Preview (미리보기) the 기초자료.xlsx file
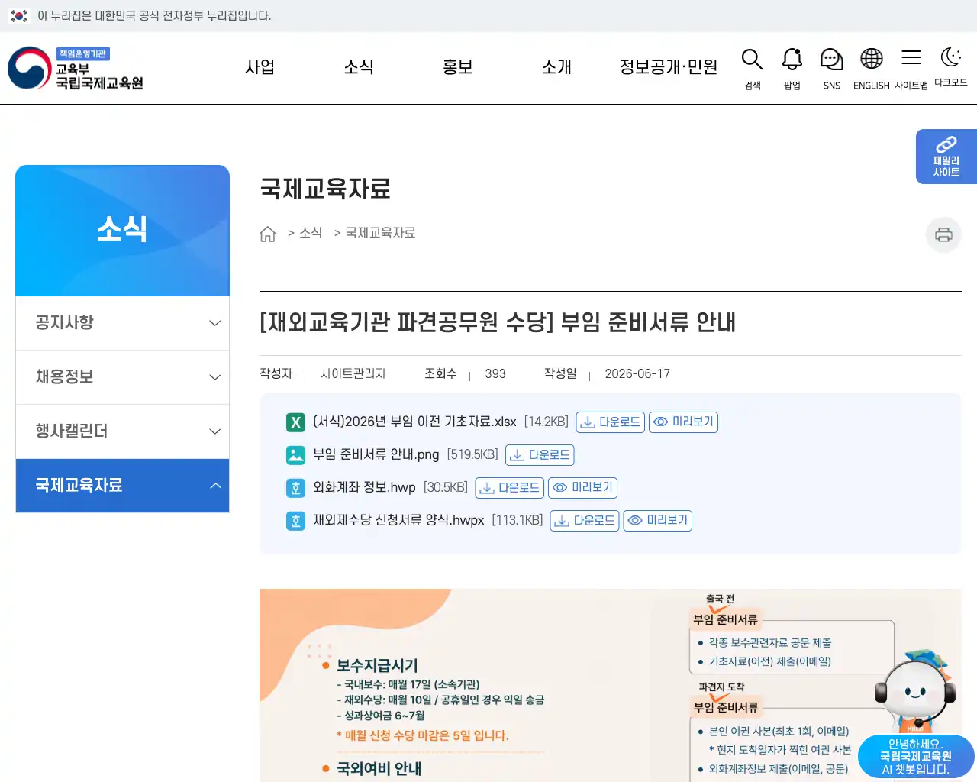The height and width of the screenshot is (782, 977). pos(683,422)
